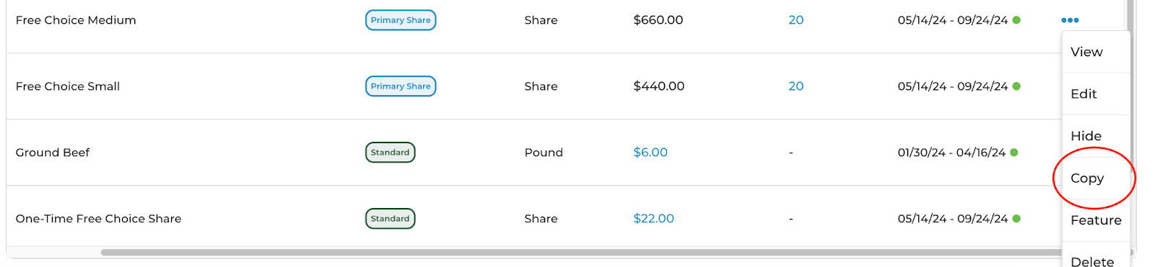The image size is (1155, 267).
Task: Click Primary Share badge on Free Choice Medium
Action: tap(401, 20)
